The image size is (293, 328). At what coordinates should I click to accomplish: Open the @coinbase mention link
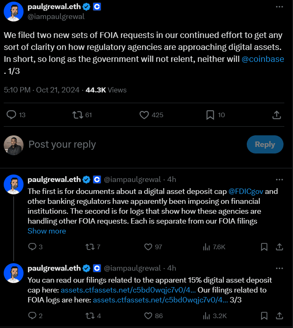[x=263, y=59]
